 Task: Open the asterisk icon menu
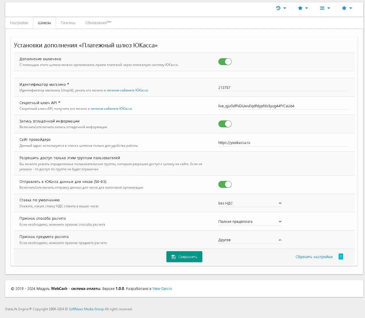347,8
